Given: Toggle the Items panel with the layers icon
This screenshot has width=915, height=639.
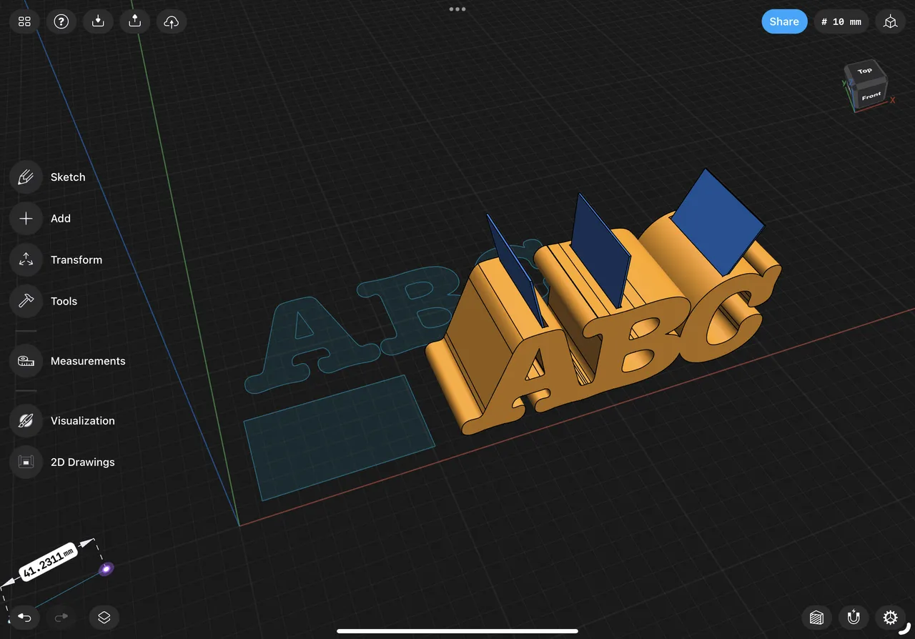Looking at the screenshot, I should tap(104, 618).
